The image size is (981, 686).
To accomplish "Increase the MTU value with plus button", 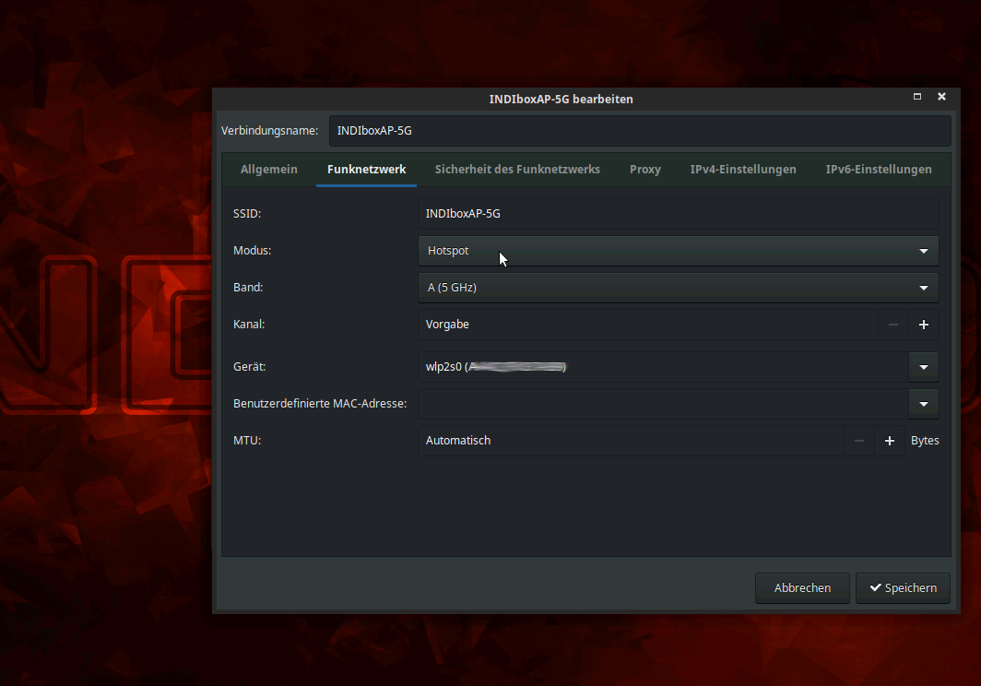I will tap(890, 441).
